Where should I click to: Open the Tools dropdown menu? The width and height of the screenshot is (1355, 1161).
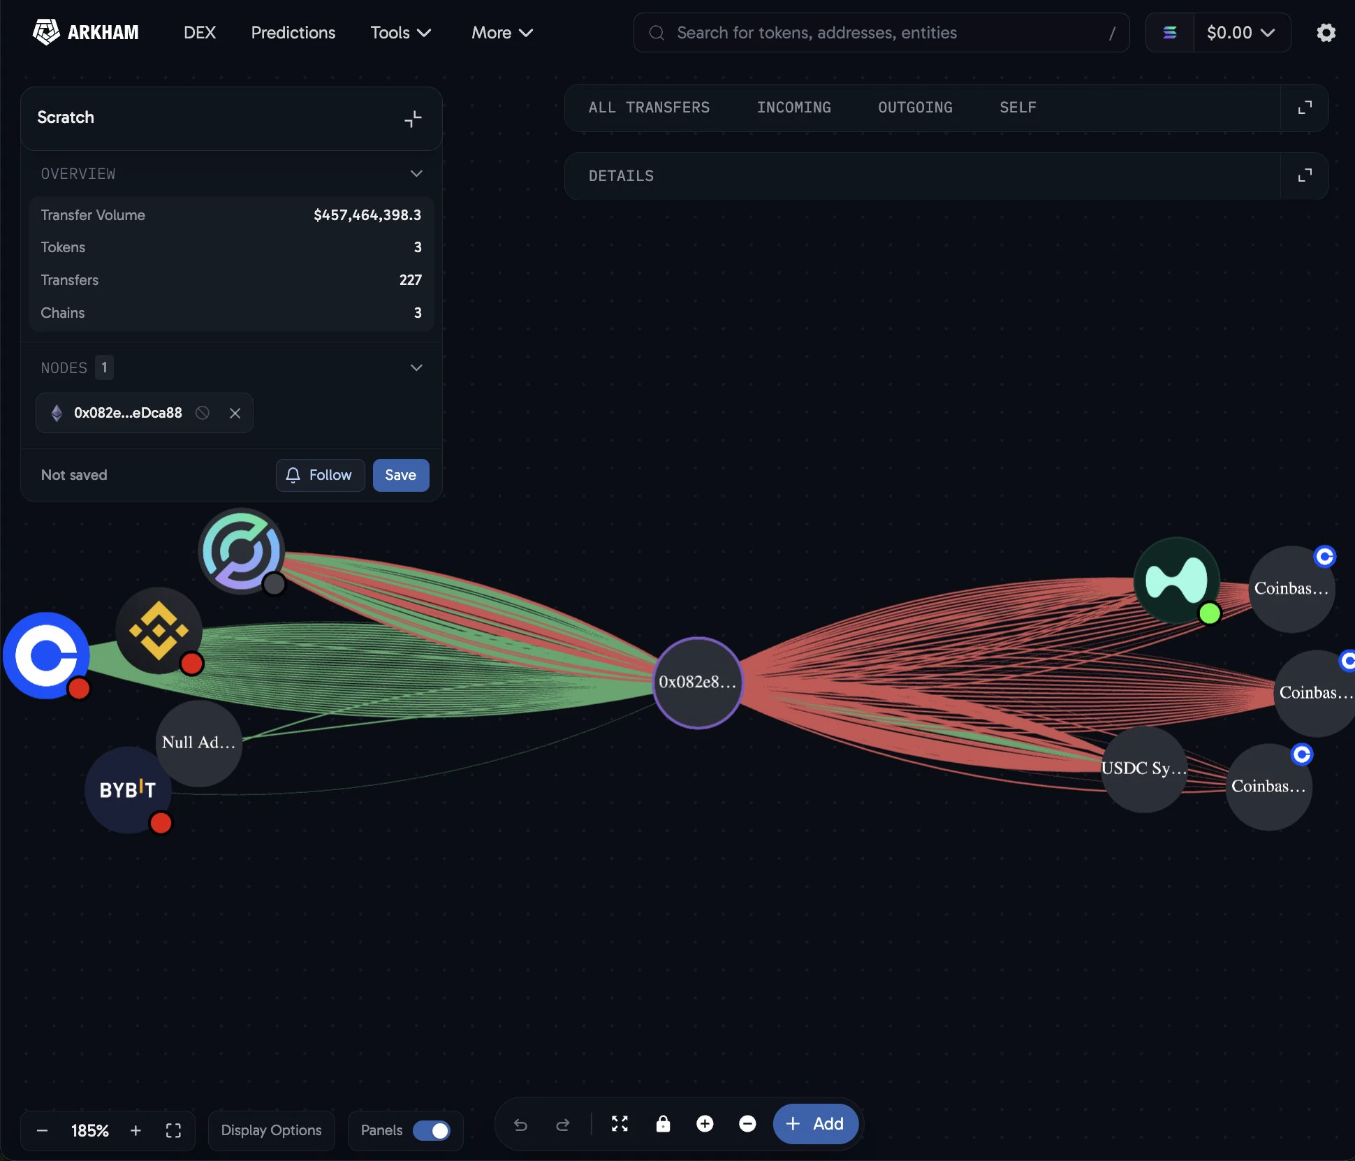(x=400, y=33)
